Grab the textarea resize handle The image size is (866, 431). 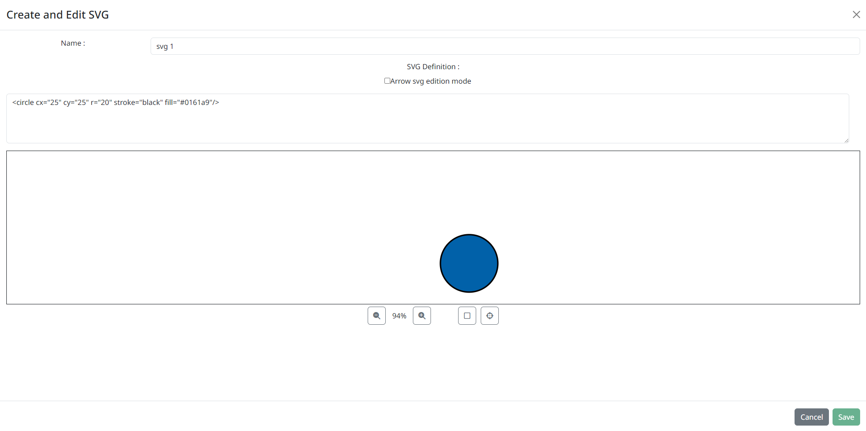tap(846, 140)
